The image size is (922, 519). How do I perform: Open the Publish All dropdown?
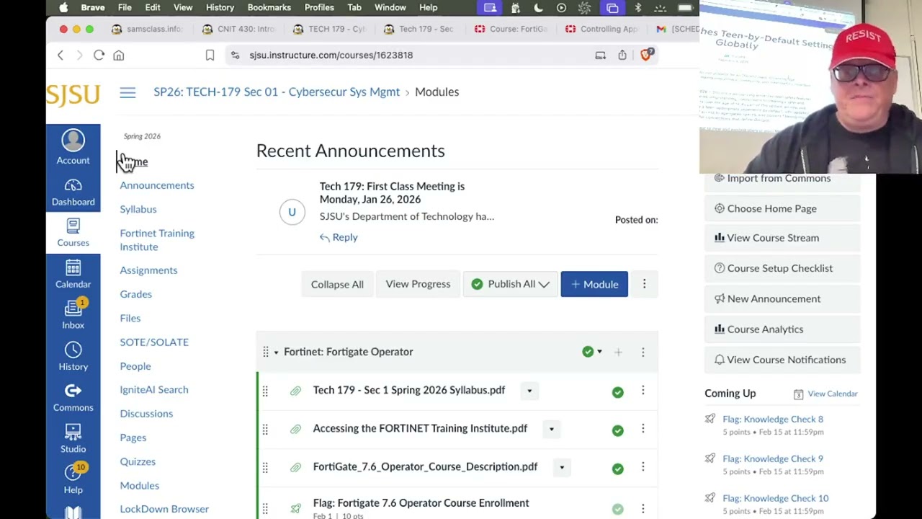tap(511, 284)
